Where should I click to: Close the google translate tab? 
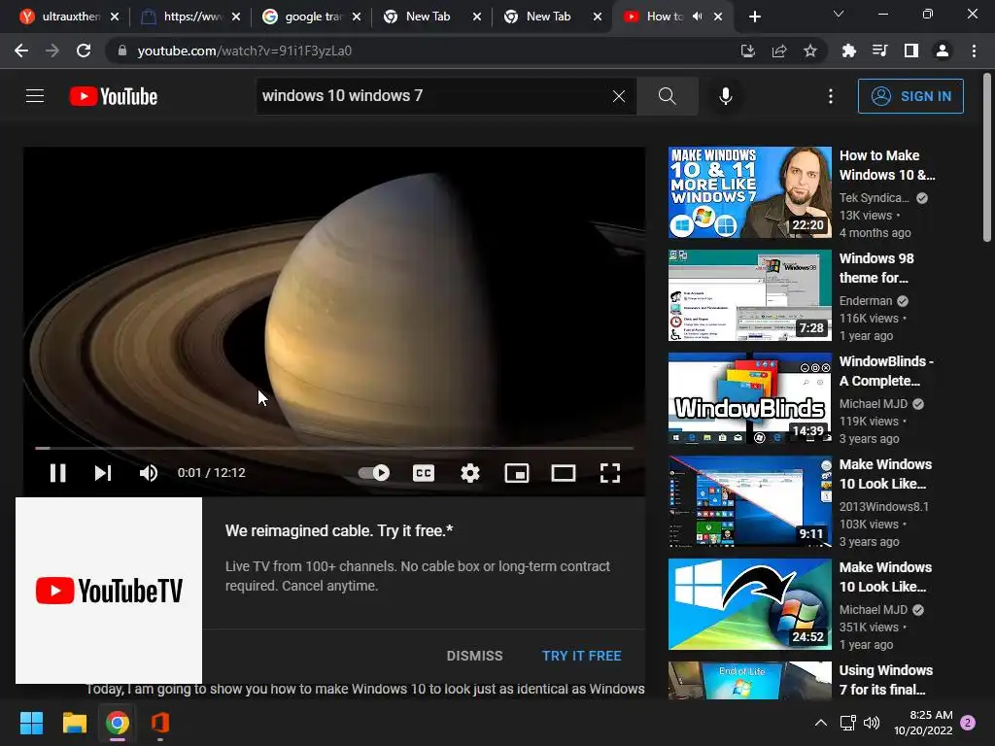pos(357,17)
